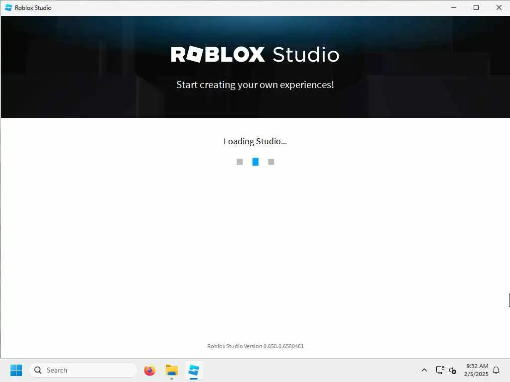Click the muted volume tray icon
This screenshot has height=382, width=510.
pos(452,370)
